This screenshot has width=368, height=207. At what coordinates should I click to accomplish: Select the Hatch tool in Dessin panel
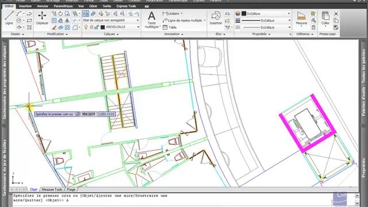(29, 27)
